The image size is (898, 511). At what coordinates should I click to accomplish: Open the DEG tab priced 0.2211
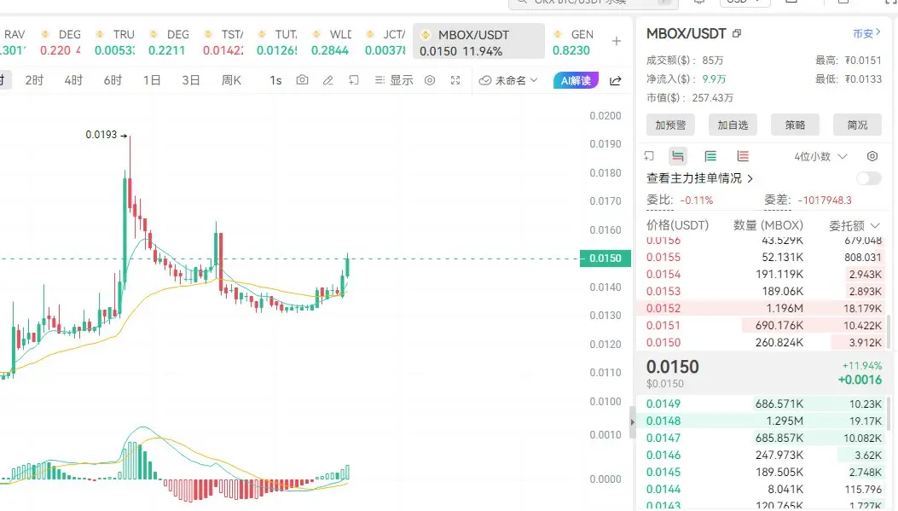coord(168,43)
